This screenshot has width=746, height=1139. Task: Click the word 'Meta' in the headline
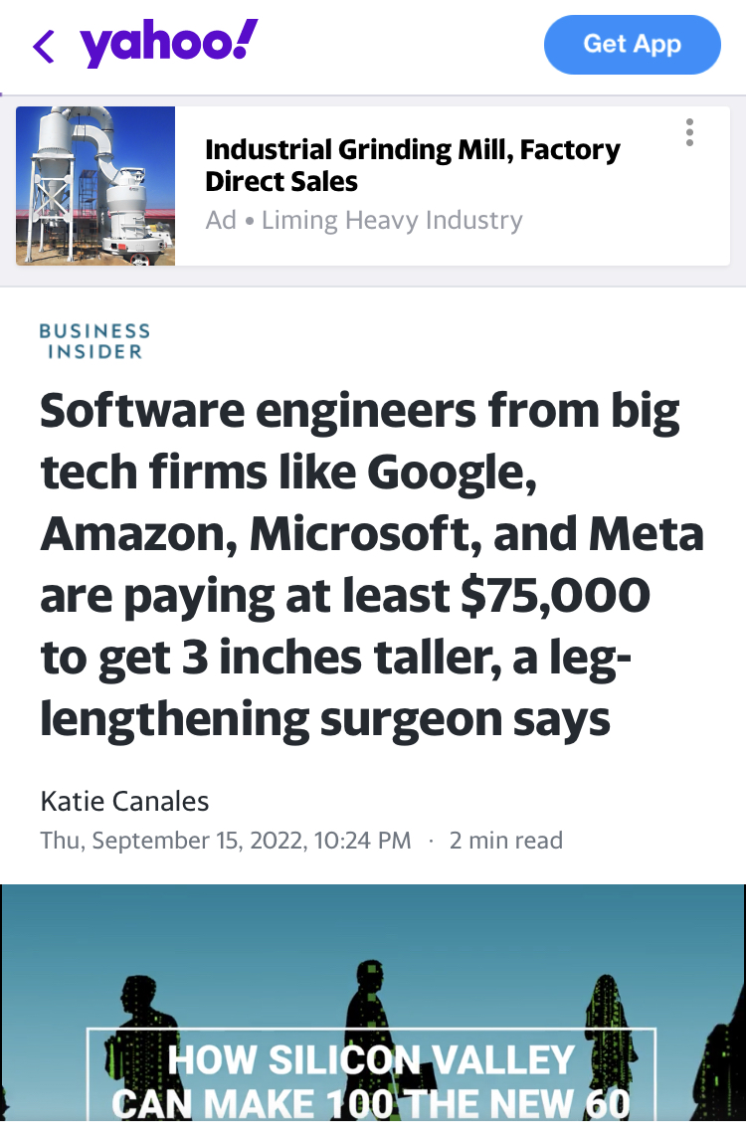[647, 534]
